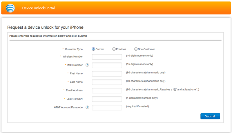Click the '(4 characters:numeric only)' hint
Image resolution: width=232 pixels, height=133 pixels.
pos(142,98)
